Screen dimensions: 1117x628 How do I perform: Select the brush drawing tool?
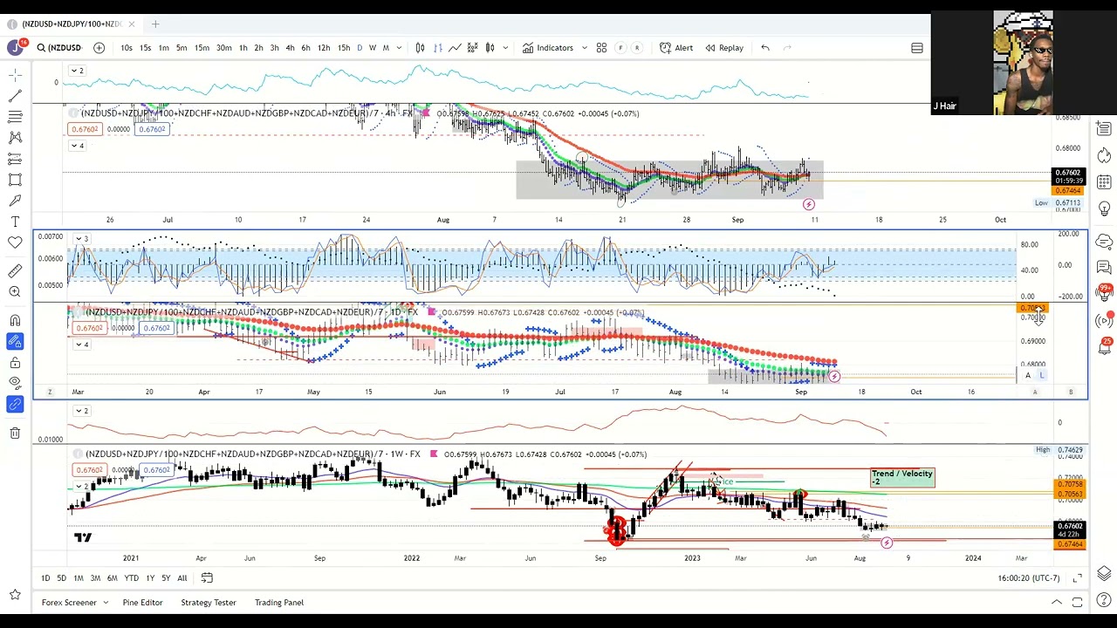15,201
